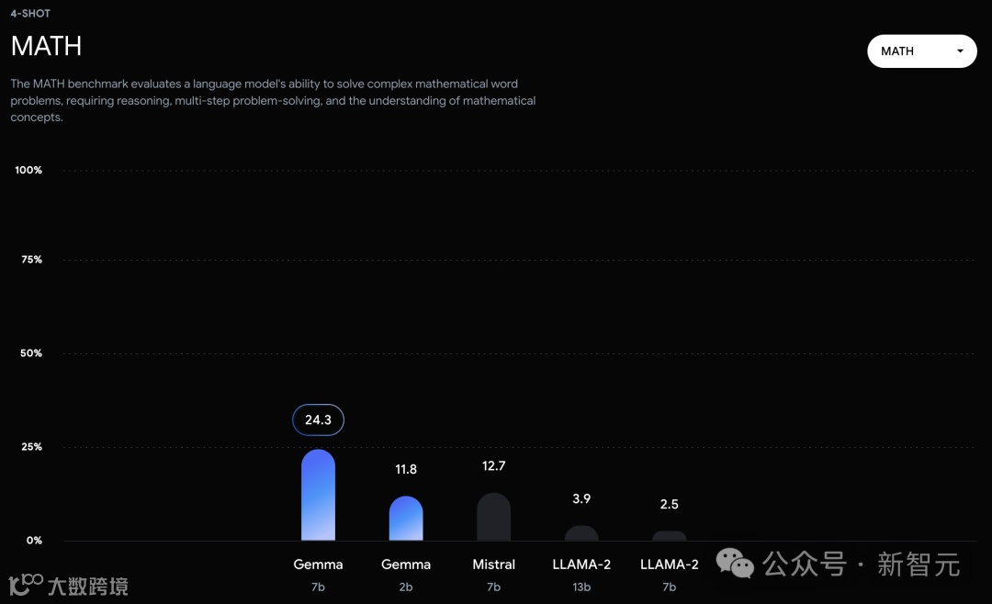
Task: Click the 2.5 value label
Action: click(x=670, y=504)
